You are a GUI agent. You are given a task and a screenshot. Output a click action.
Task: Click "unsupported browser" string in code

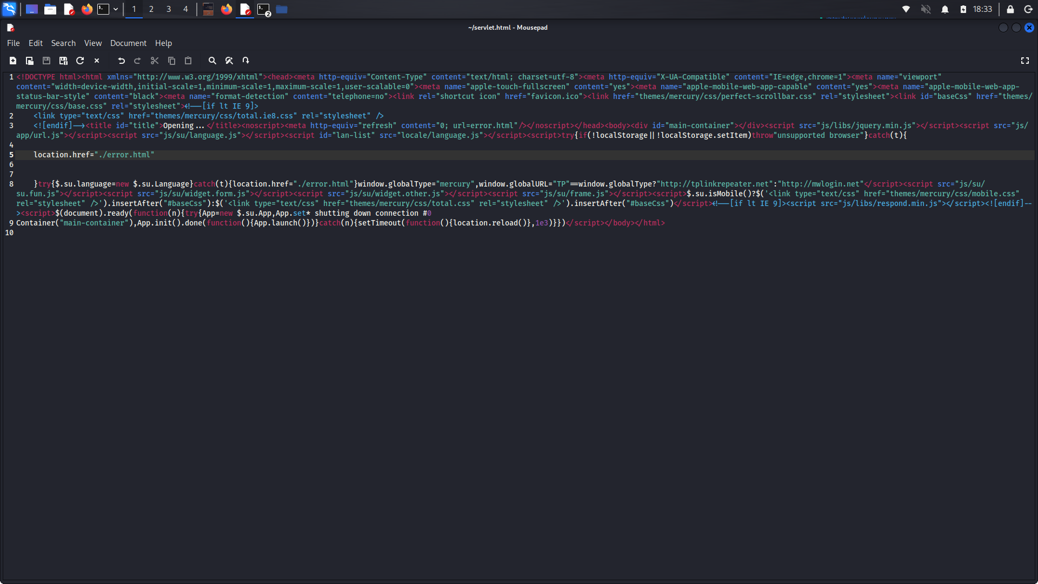817,135
